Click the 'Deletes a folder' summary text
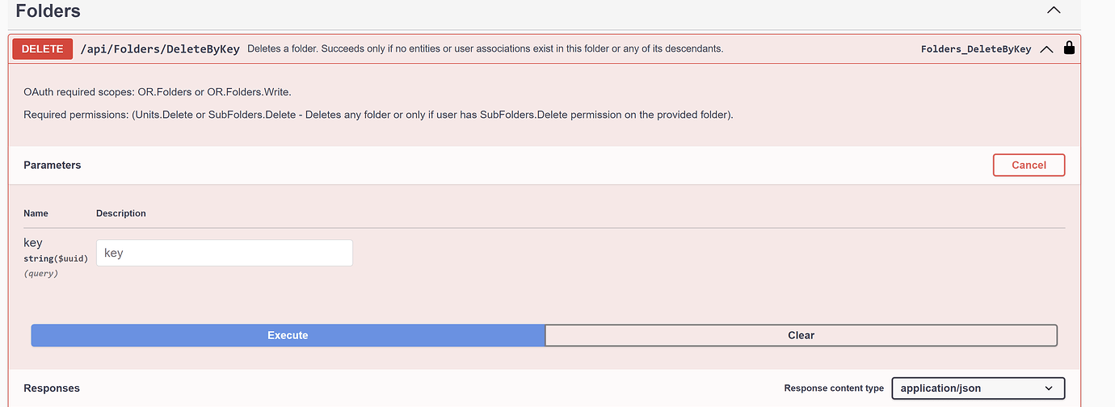 [485, 48]
